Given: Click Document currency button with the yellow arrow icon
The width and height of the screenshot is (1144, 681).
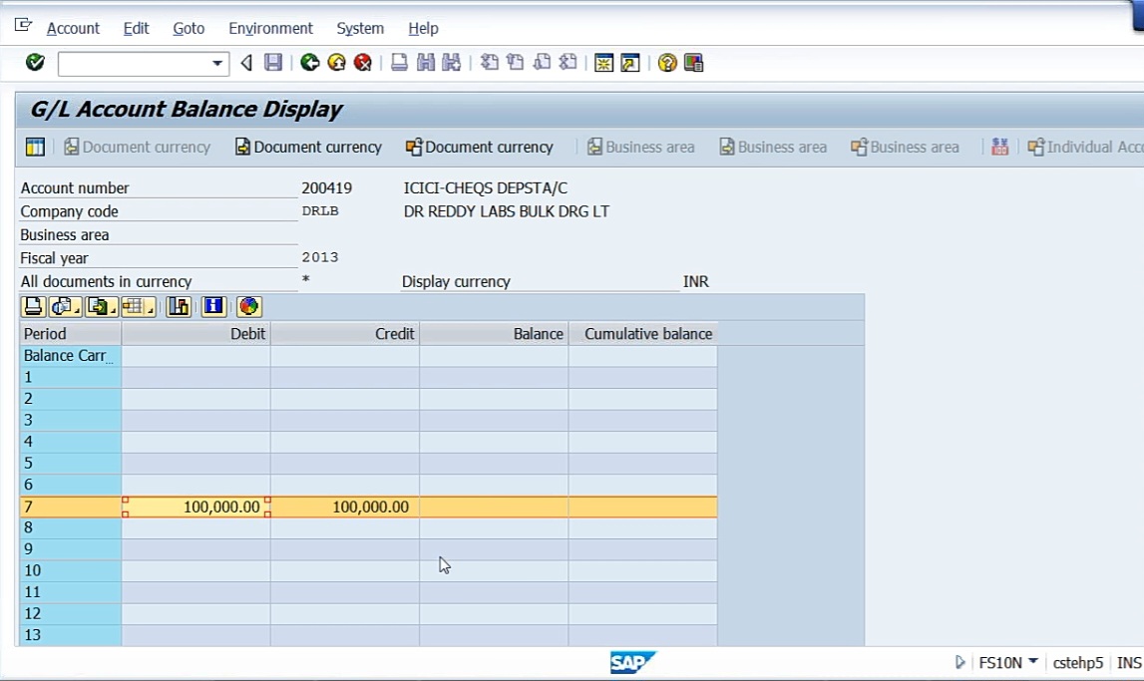Looking at the screenshot, I should point(308,147).
